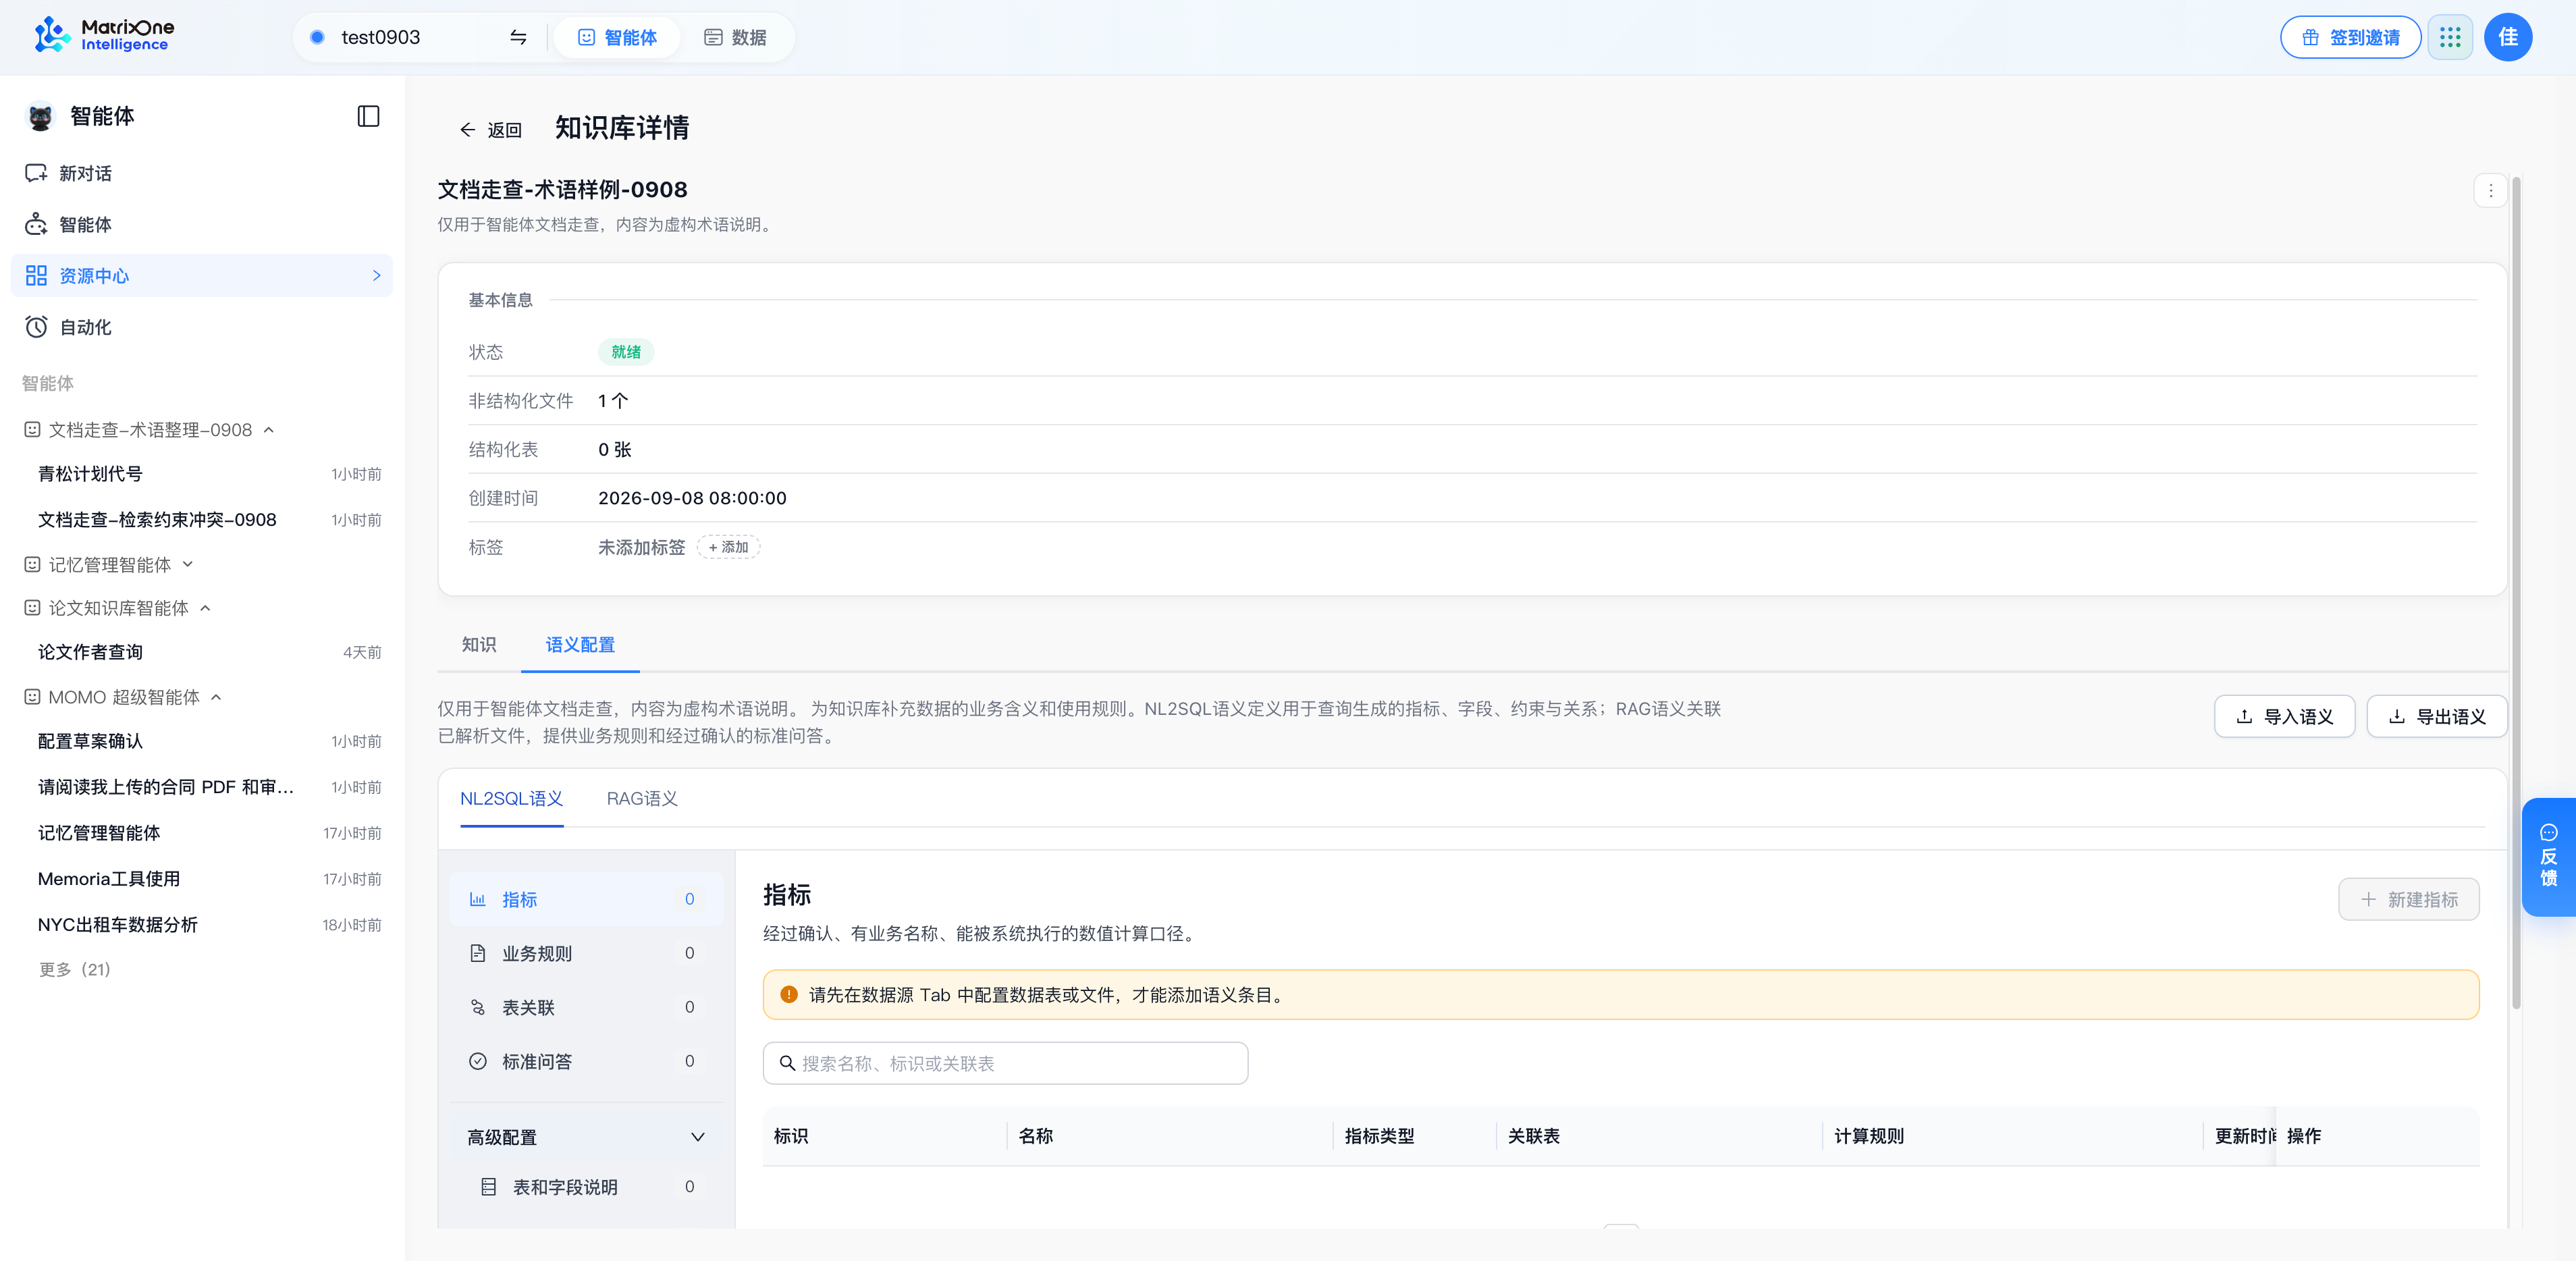Image resolution: width=2576 pixels, height=1261 pixels.
Task: Open the 反馈 feedback widget
Action: 2548,856
